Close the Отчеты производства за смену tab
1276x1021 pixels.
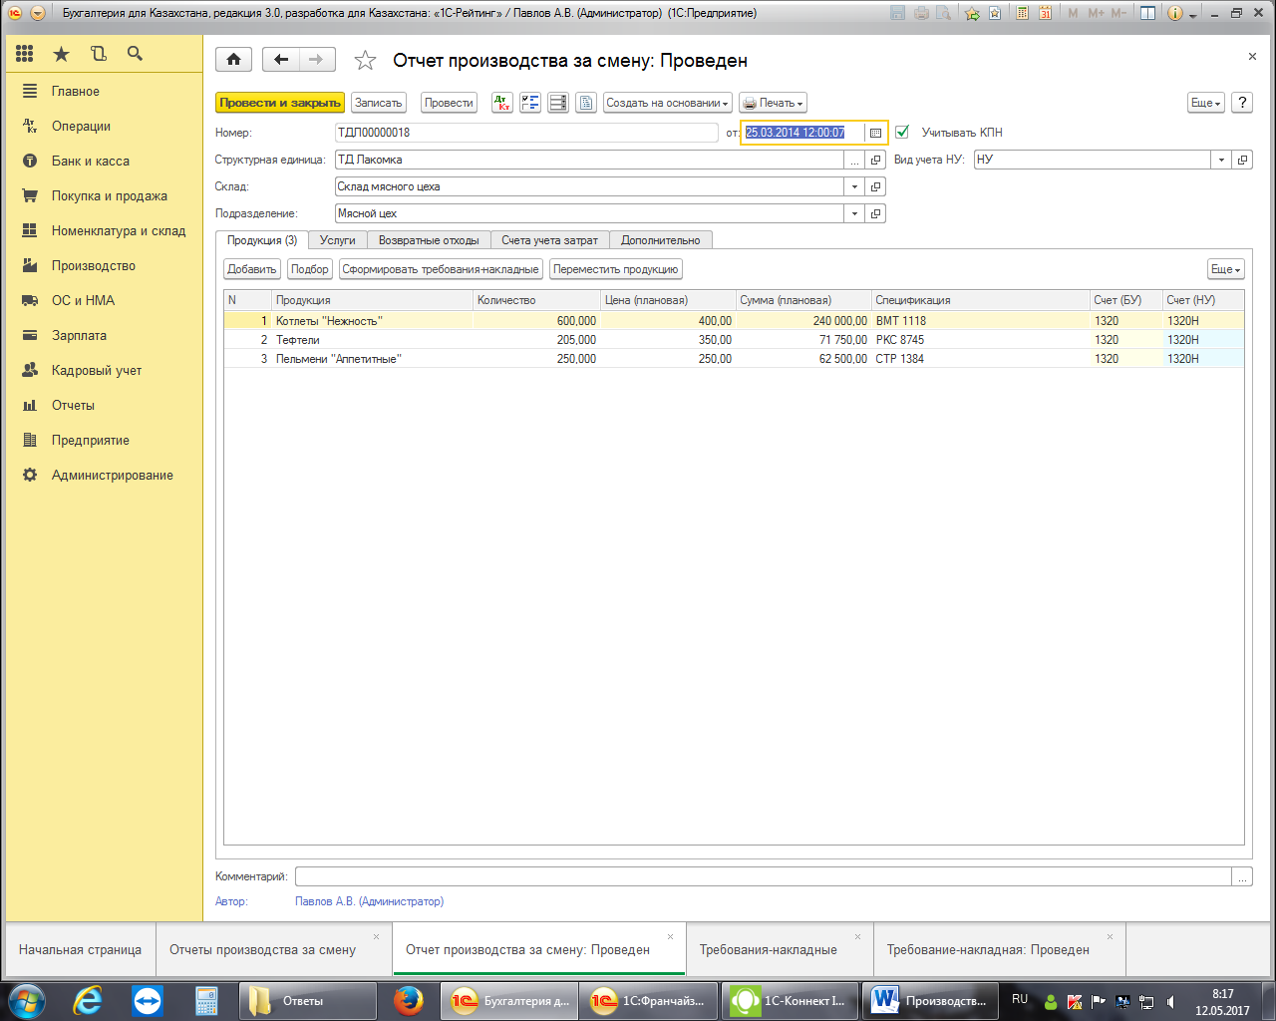click(376, 937)
